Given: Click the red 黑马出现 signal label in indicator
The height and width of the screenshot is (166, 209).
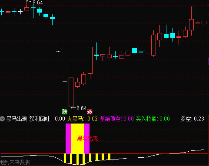Looking at the screenshot, I should pos(87,138).
